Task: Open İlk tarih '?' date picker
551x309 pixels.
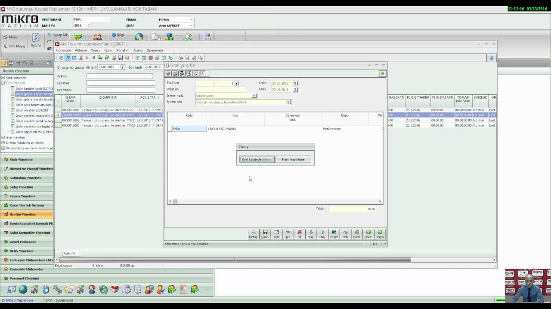Action: 123,67
